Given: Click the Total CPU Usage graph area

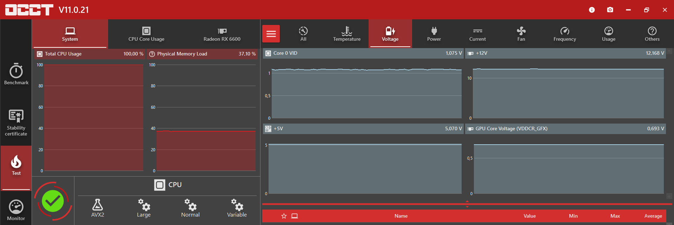Looking at the screenshot, I should pos(94,118).
